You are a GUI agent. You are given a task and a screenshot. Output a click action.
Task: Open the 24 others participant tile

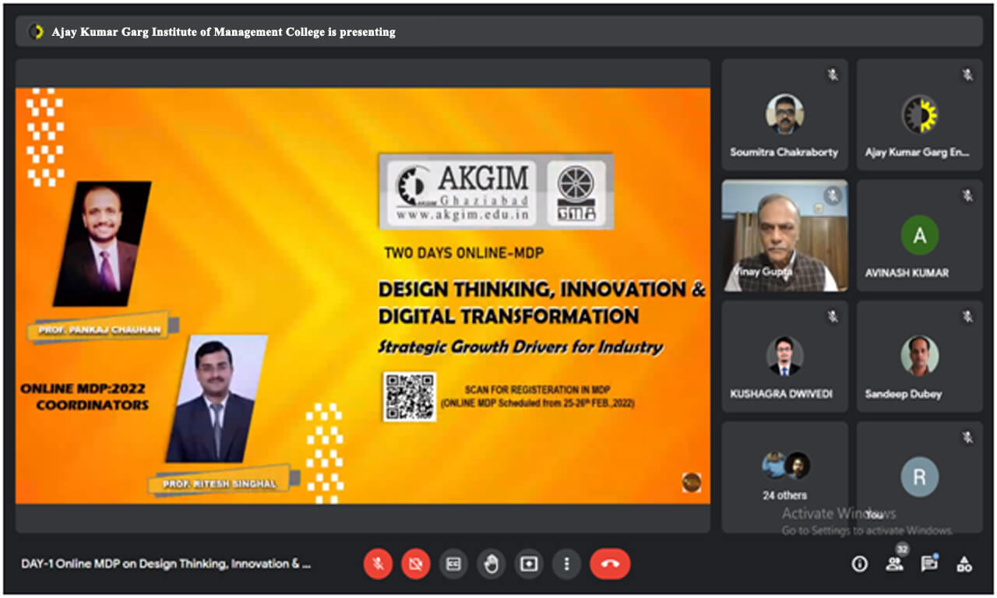point(784,477)
